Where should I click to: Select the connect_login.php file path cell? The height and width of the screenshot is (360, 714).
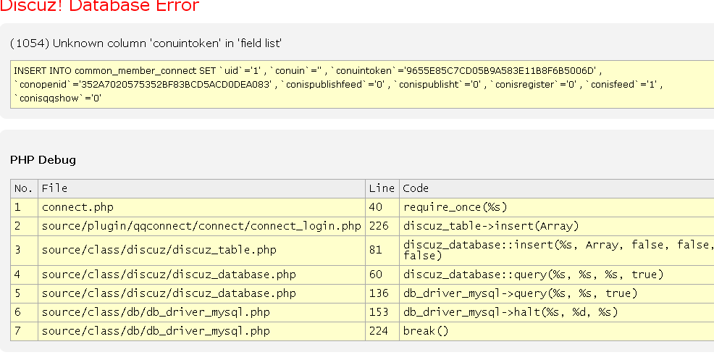point(201,226)
